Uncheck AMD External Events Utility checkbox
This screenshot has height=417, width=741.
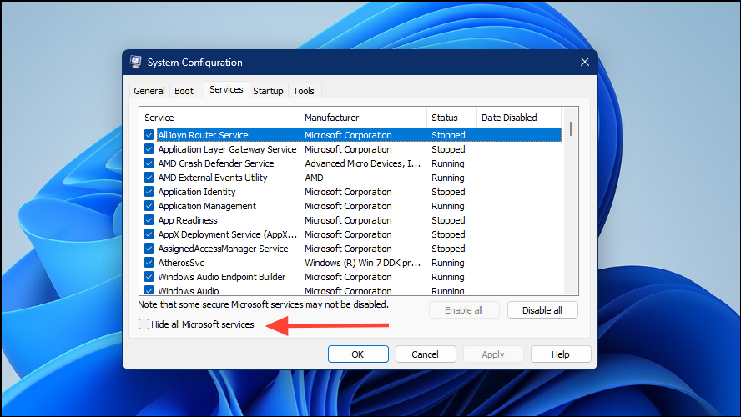(149, 178)
